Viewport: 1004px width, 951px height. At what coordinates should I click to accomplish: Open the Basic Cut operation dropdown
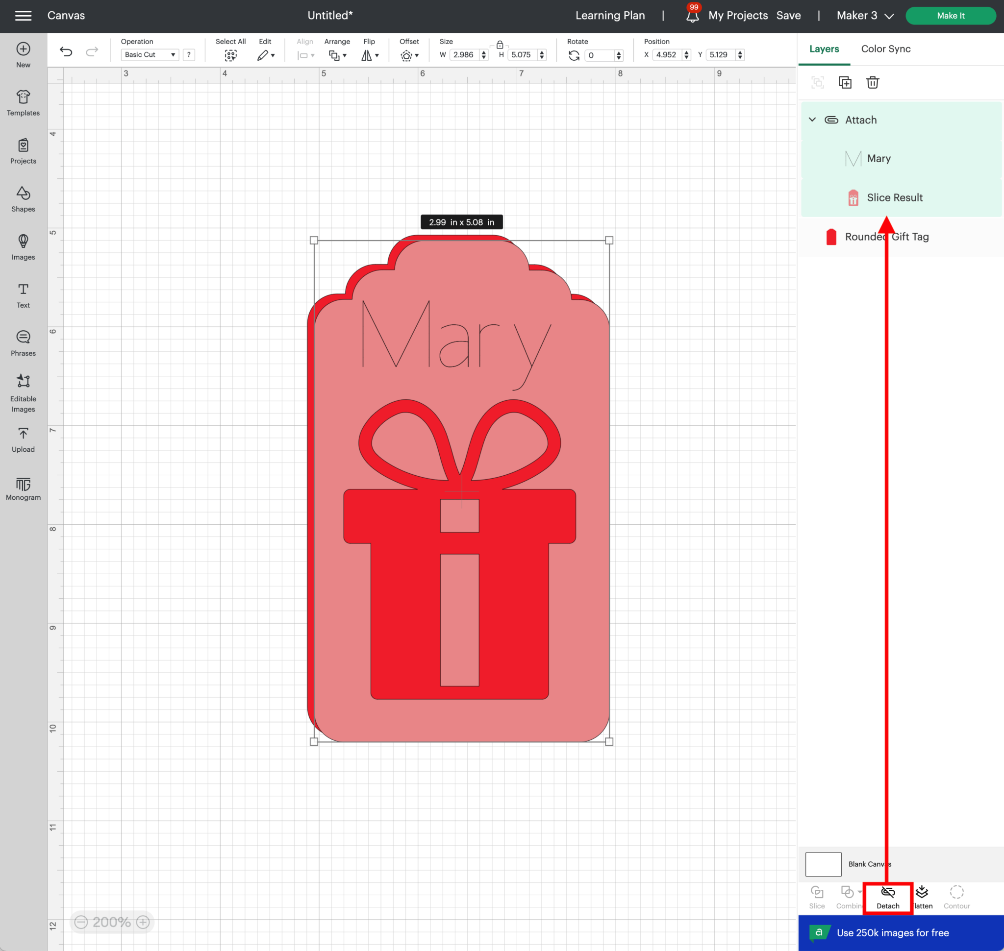149,54
